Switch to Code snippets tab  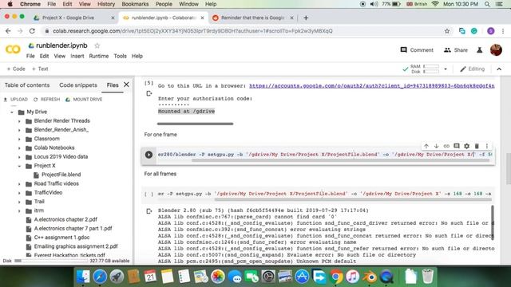click(x=78, y=85)
